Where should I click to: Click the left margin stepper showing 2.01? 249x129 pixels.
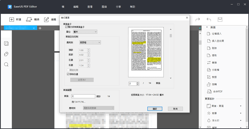tap(89, 60)
